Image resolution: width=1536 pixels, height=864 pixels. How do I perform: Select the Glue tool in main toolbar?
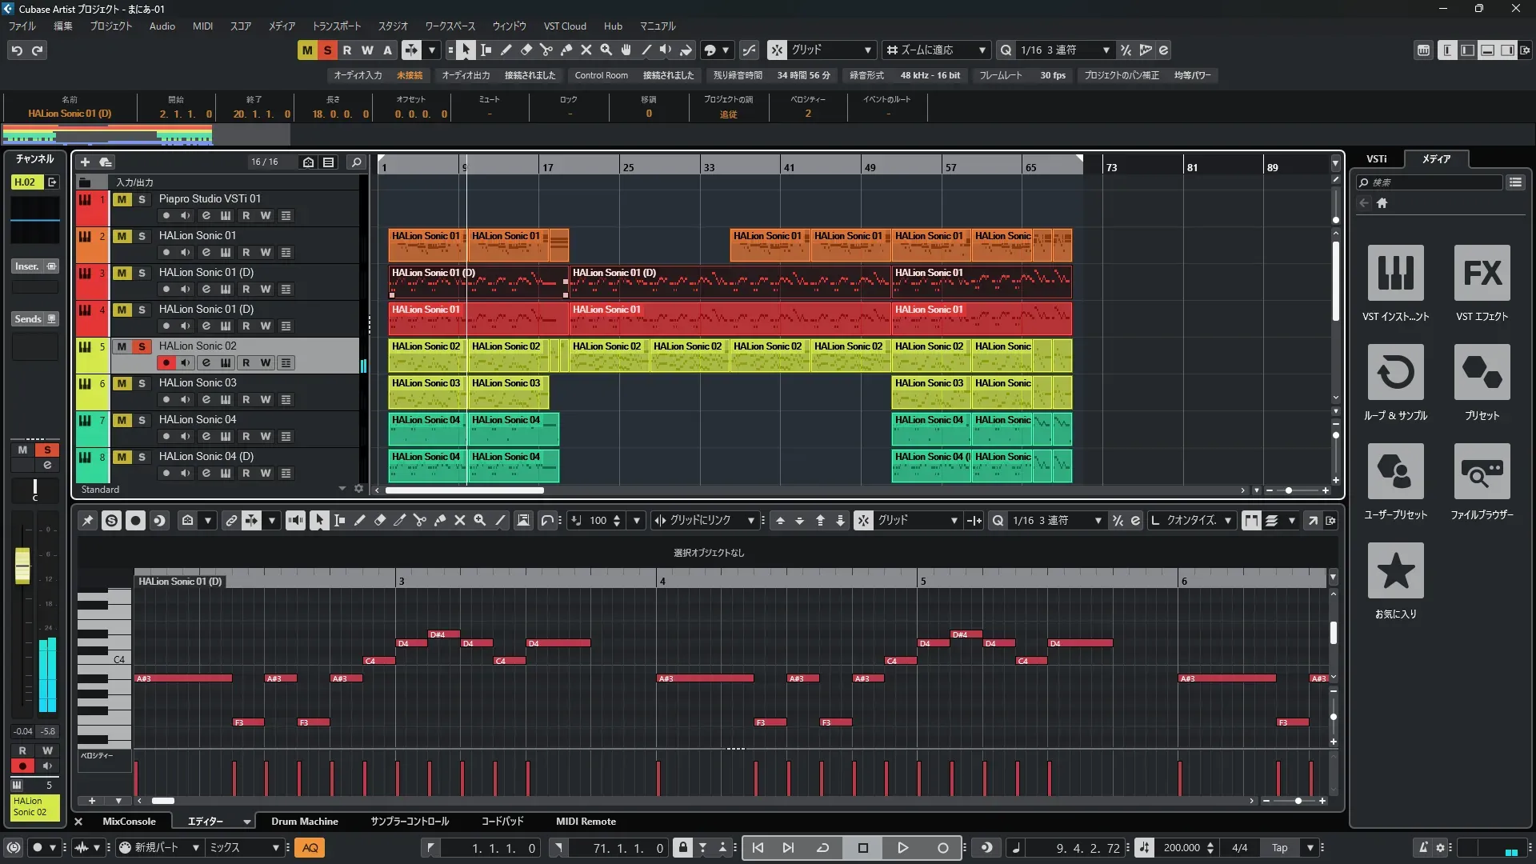566,50
